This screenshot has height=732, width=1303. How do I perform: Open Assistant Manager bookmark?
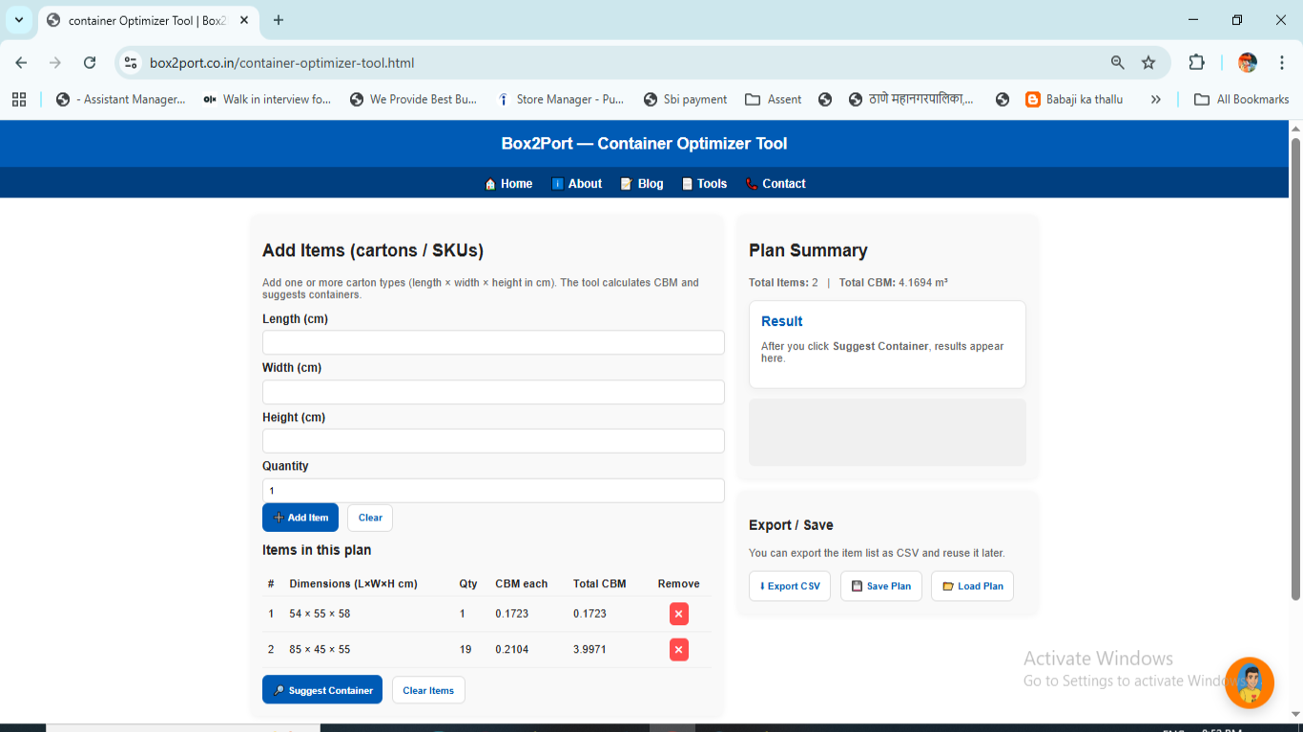[120, 99]
